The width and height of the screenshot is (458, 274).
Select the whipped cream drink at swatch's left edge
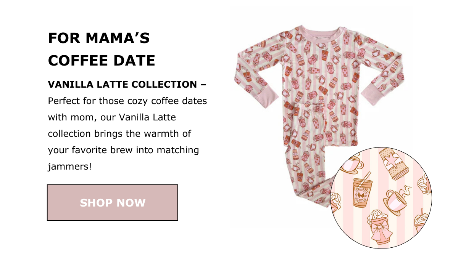pyautogui.click(x=335, y=202)
